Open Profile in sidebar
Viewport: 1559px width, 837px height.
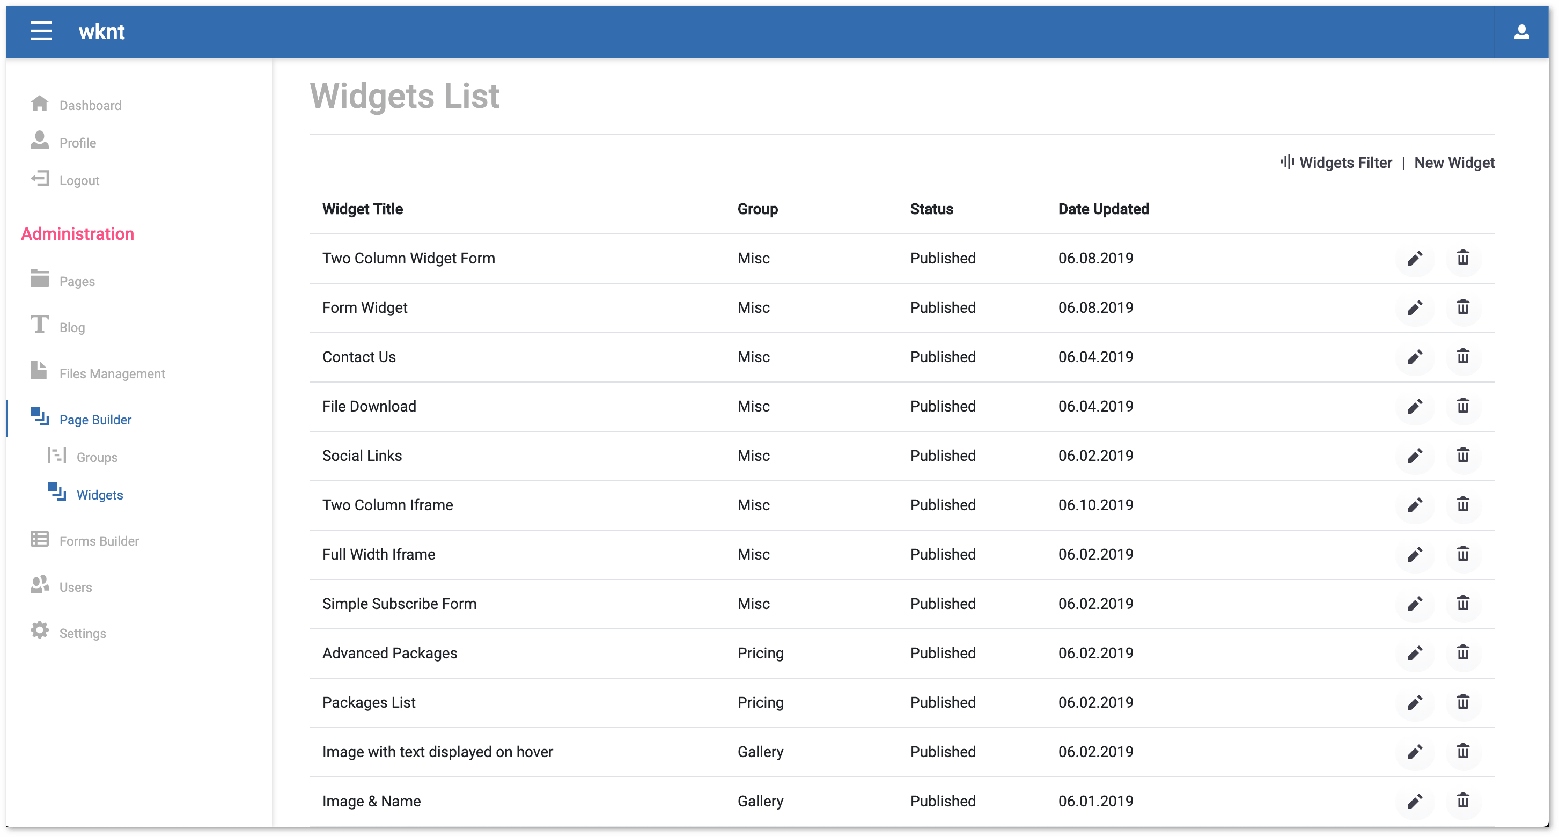[x=63, y=142]
